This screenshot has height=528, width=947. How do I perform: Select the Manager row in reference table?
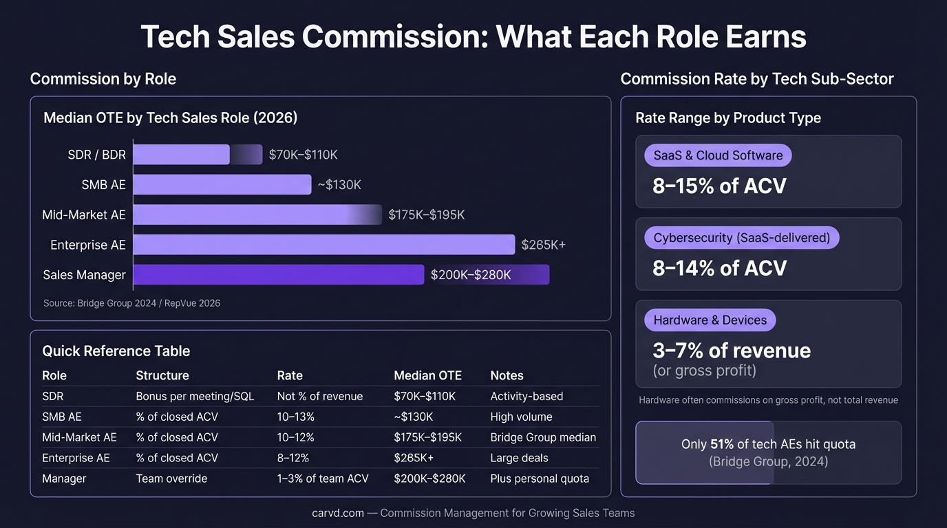coord(320,478)
